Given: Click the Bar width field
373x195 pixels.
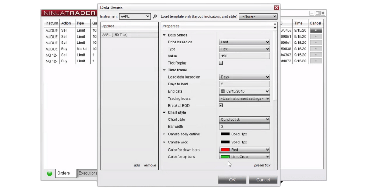Looking at the screenshot, I should point(245,126).
